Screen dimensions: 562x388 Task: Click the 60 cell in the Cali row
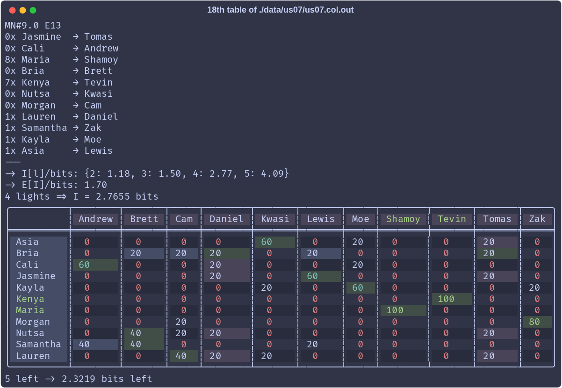(x=95, y=265)
